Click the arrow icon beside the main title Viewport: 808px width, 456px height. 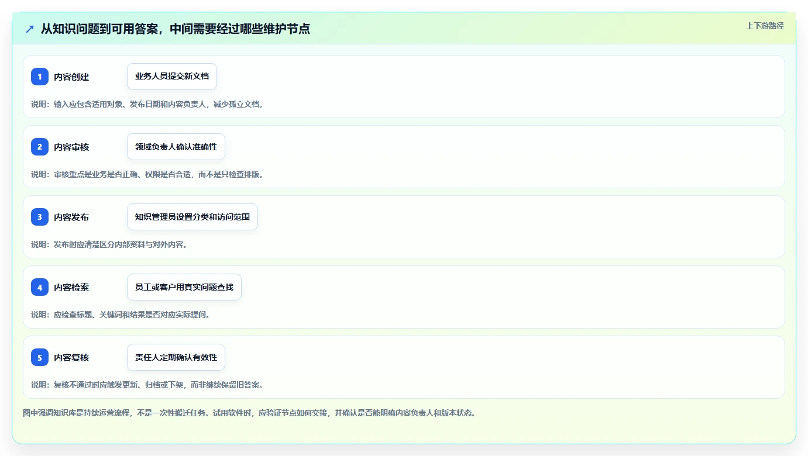[x=30, y=29]
